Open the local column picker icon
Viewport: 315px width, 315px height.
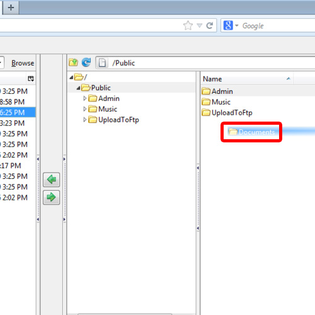click(x=31, y=79)
